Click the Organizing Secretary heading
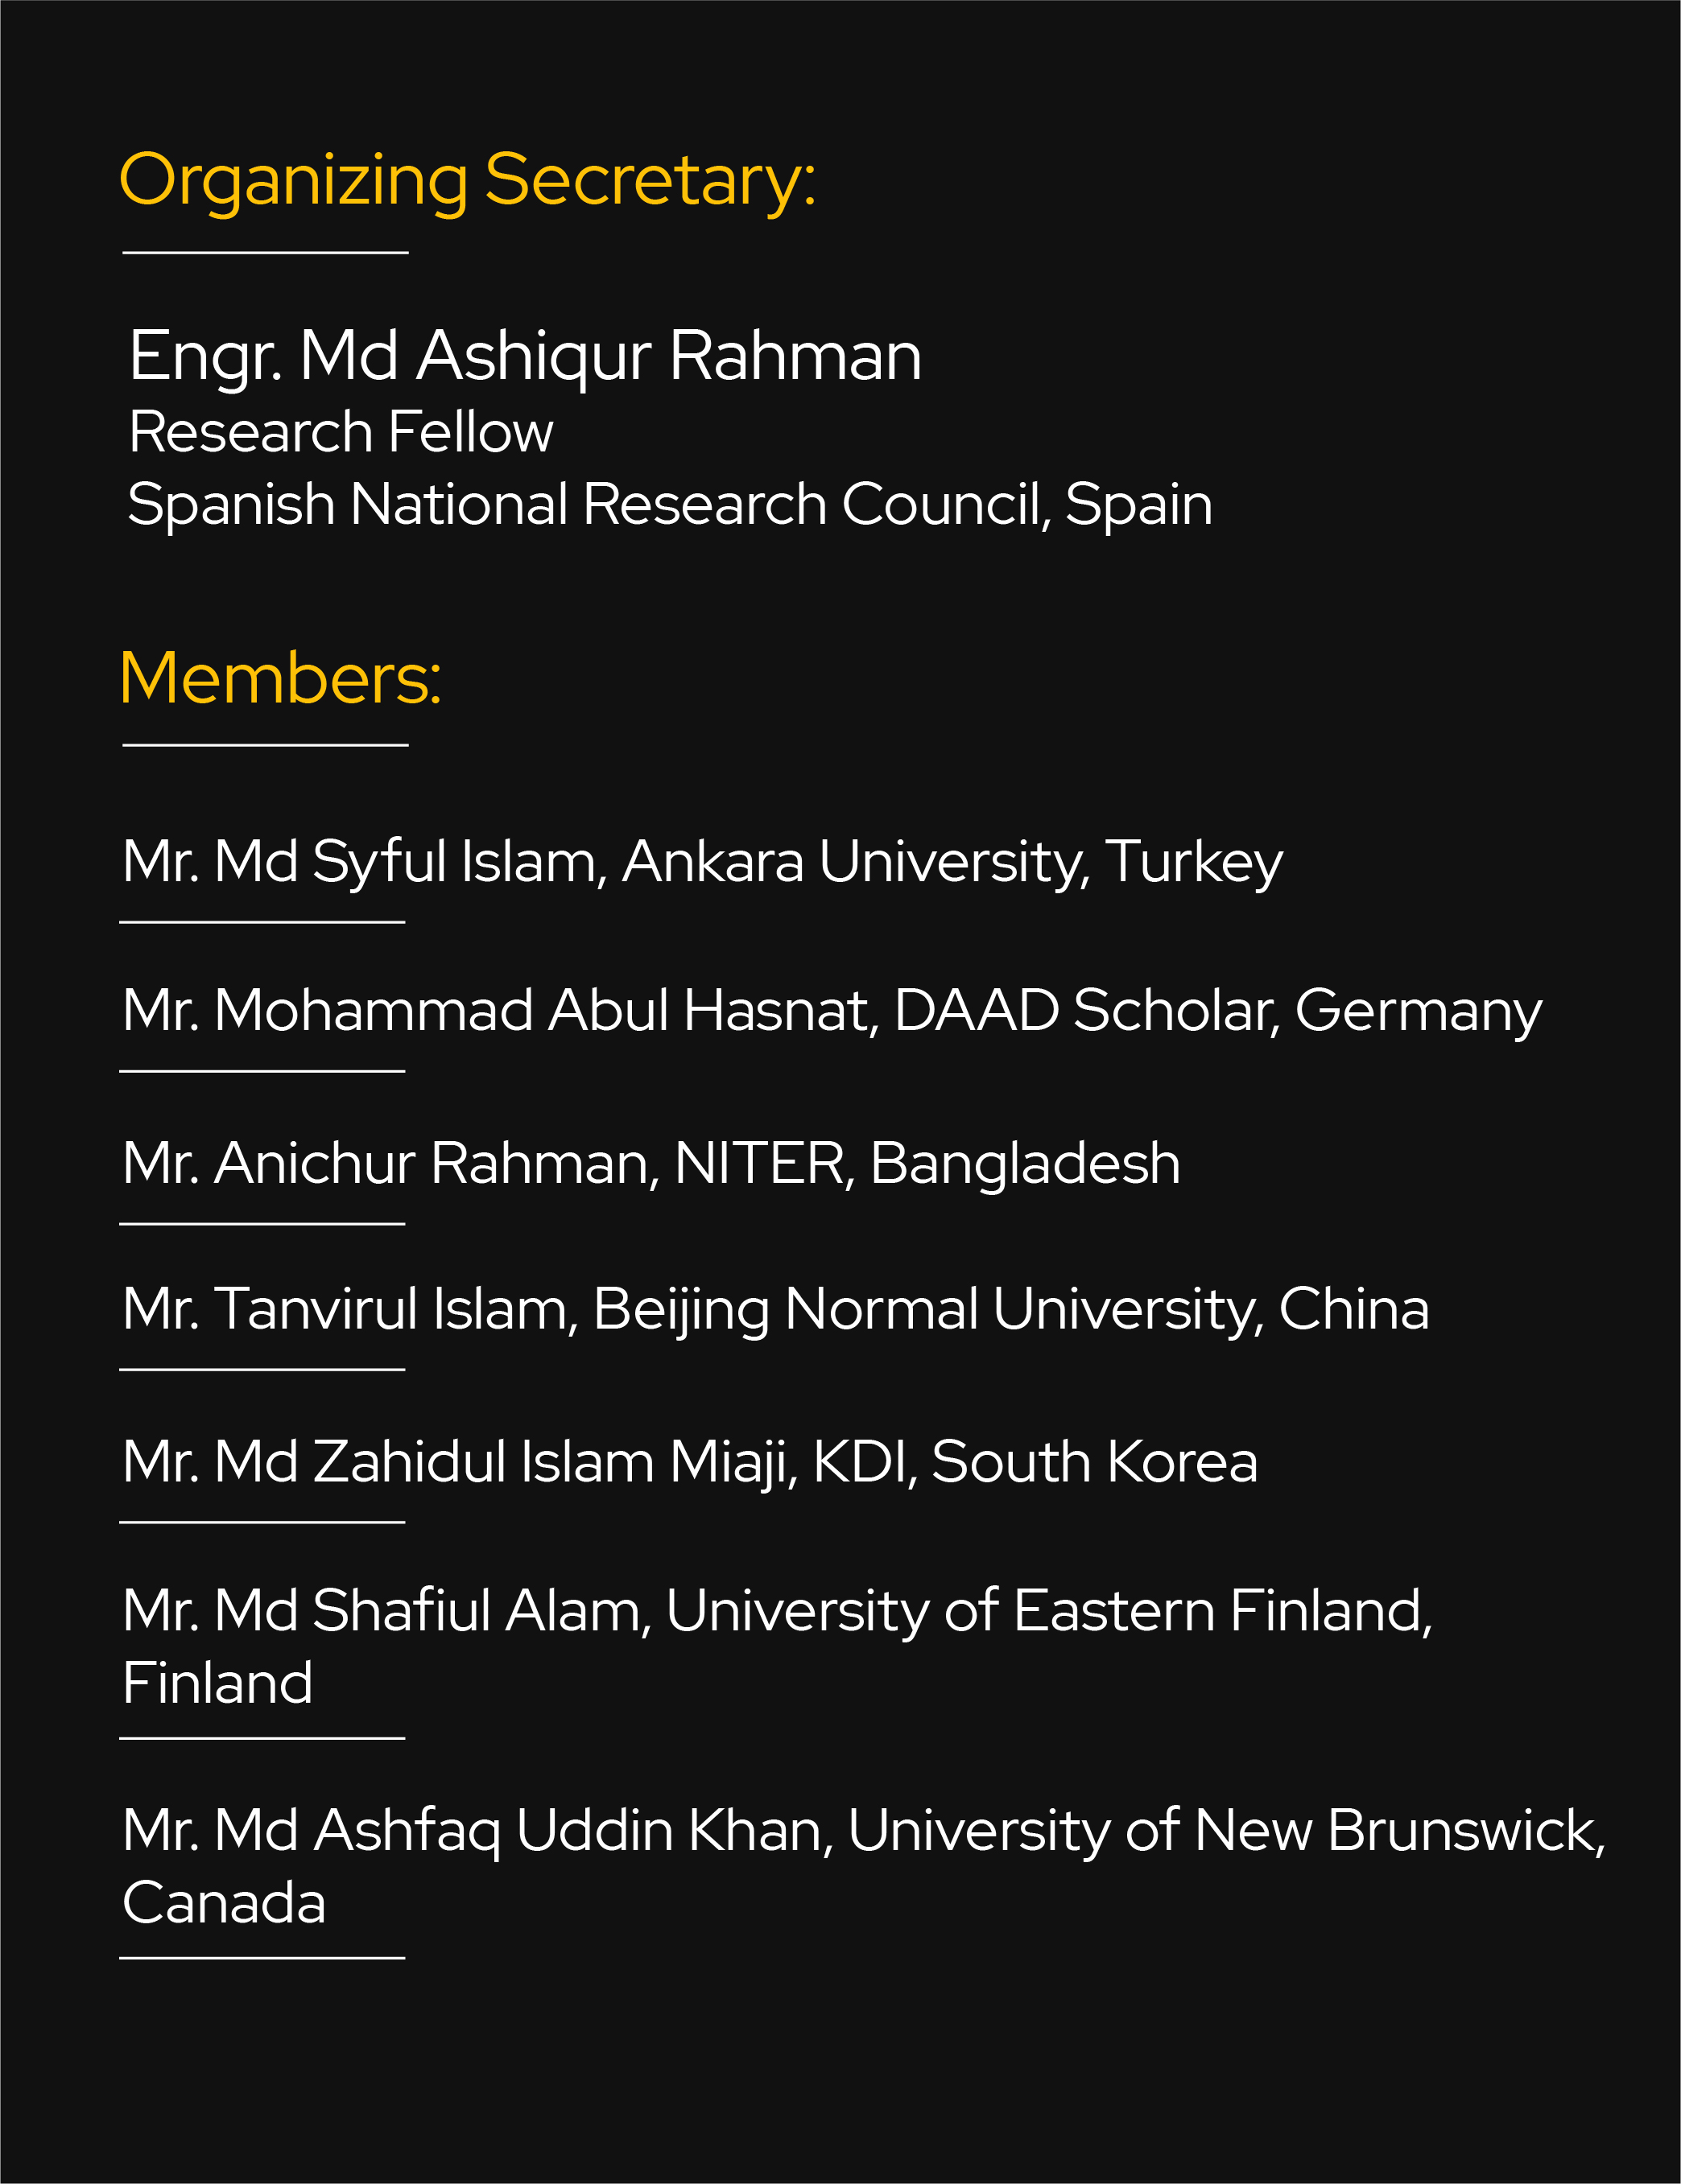This screenshot has height=2184, width=1681. click(467, 181)
